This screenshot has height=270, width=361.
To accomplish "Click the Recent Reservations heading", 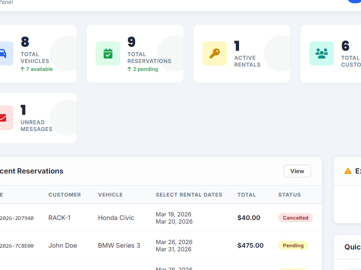I will 31,171.
